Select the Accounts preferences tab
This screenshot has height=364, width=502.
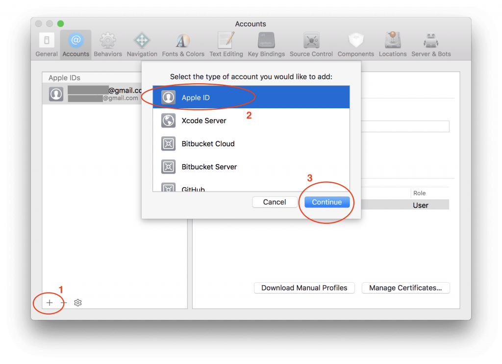click(x=76, y=45)
